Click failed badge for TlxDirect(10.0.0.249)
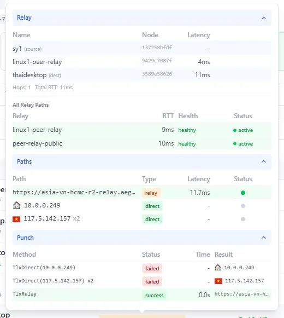The height and width of the screenshot is (318, 284). (x=152, y=268)
